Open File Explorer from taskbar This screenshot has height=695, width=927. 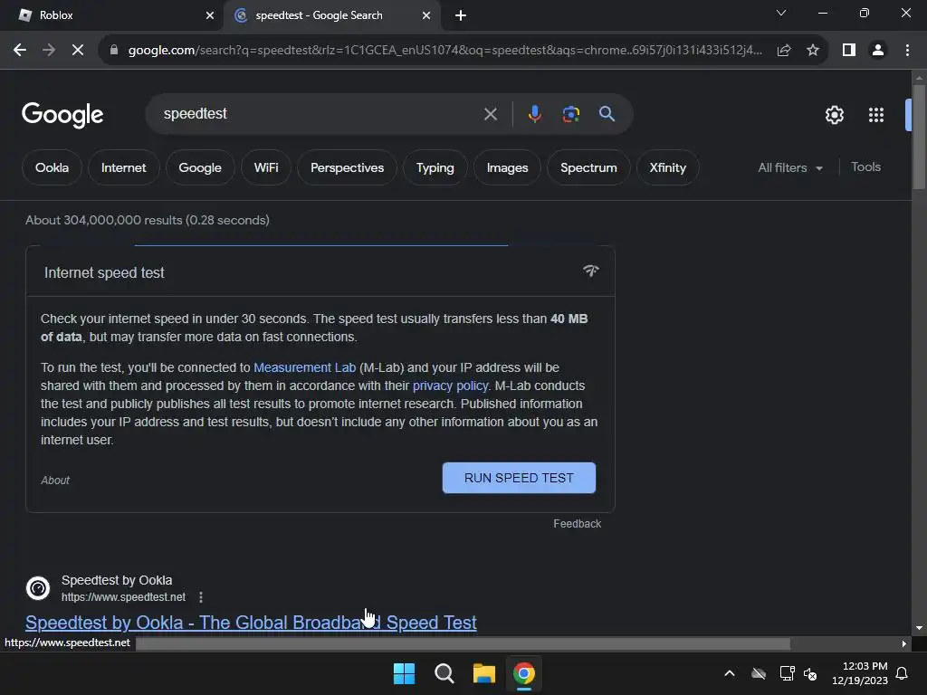click(484, 673)
